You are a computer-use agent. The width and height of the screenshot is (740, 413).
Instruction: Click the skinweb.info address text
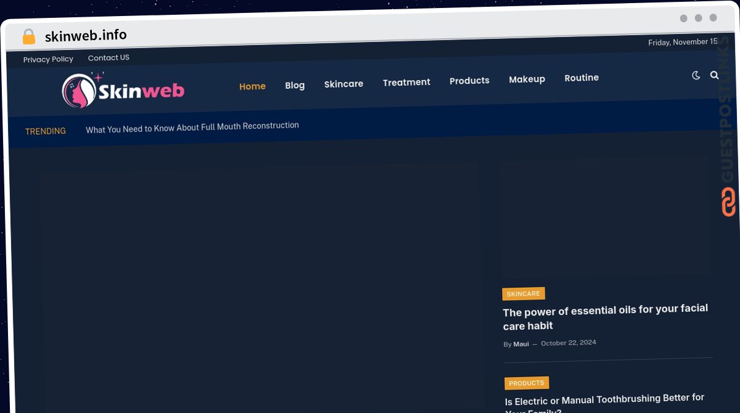tap(86, 36)
